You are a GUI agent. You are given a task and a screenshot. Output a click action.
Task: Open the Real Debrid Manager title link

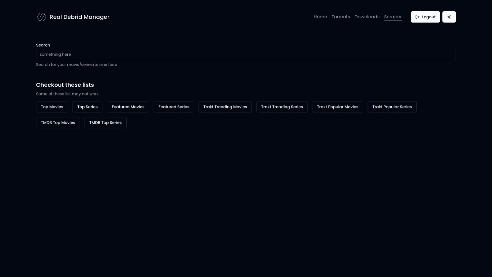[x=79, y=17]
